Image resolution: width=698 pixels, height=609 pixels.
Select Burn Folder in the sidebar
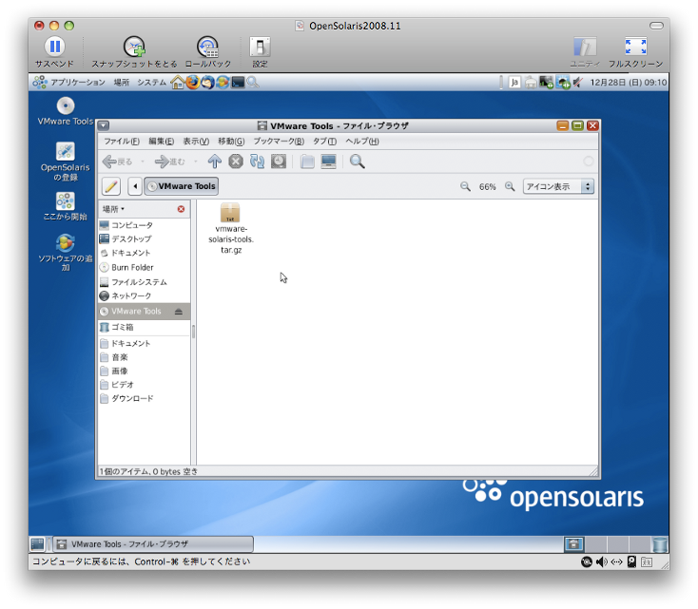144,267
